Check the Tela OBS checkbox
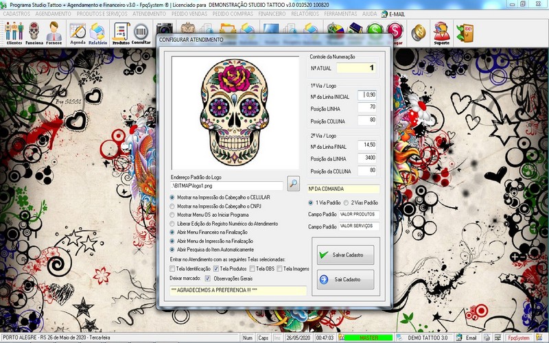549x343 pixels. point(252,269)
